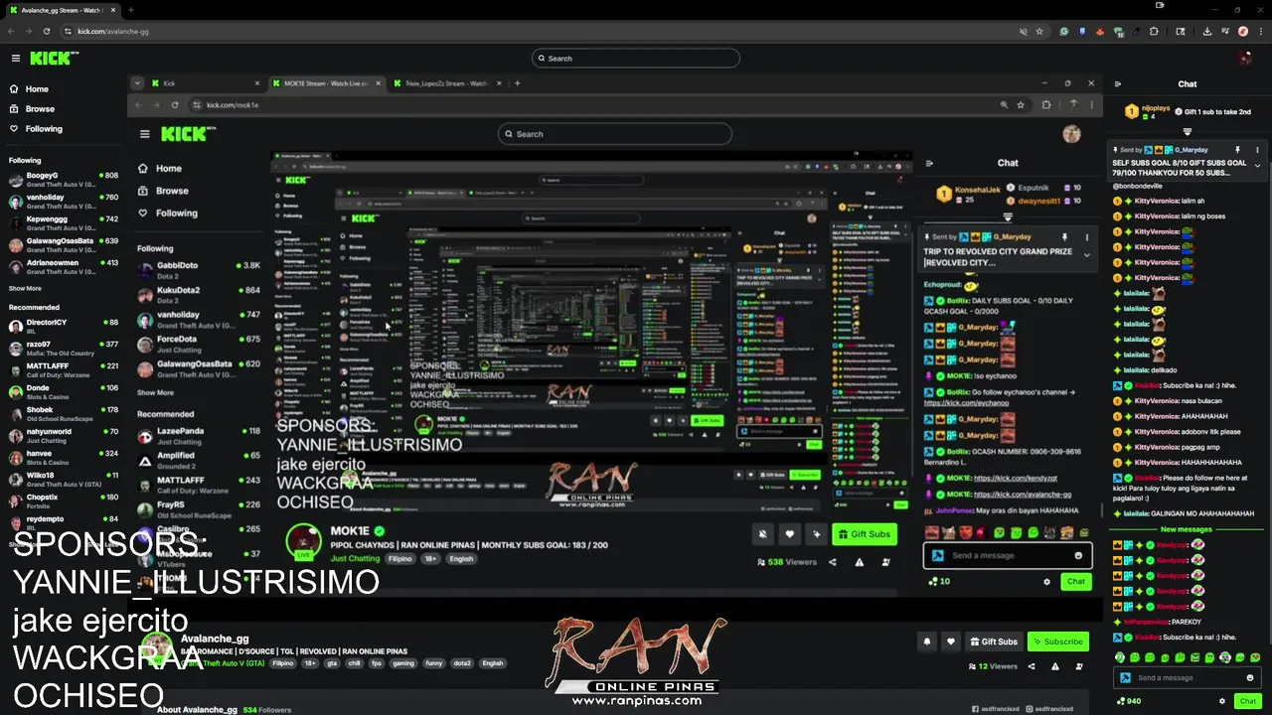Click the dota2 tag under Avalanche_gg

click(462, 663)
